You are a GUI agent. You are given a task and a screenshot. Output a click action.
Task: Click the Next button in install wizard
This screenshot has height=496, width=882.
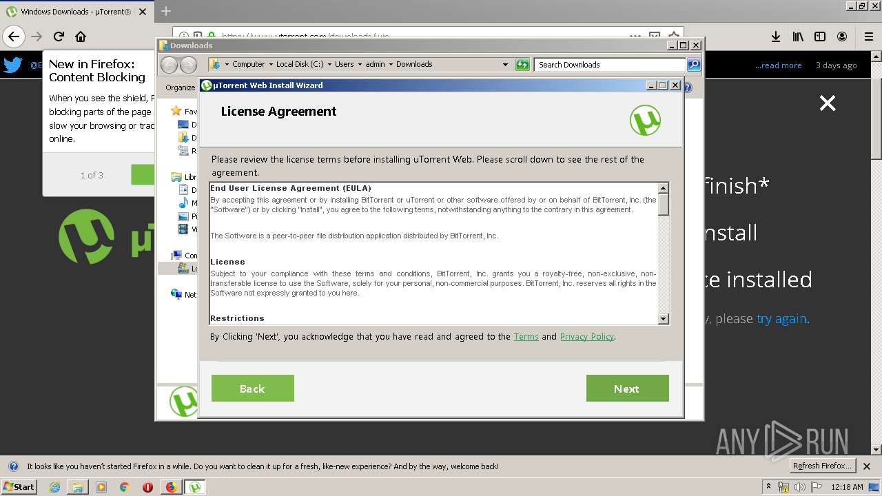coord(627,388)
